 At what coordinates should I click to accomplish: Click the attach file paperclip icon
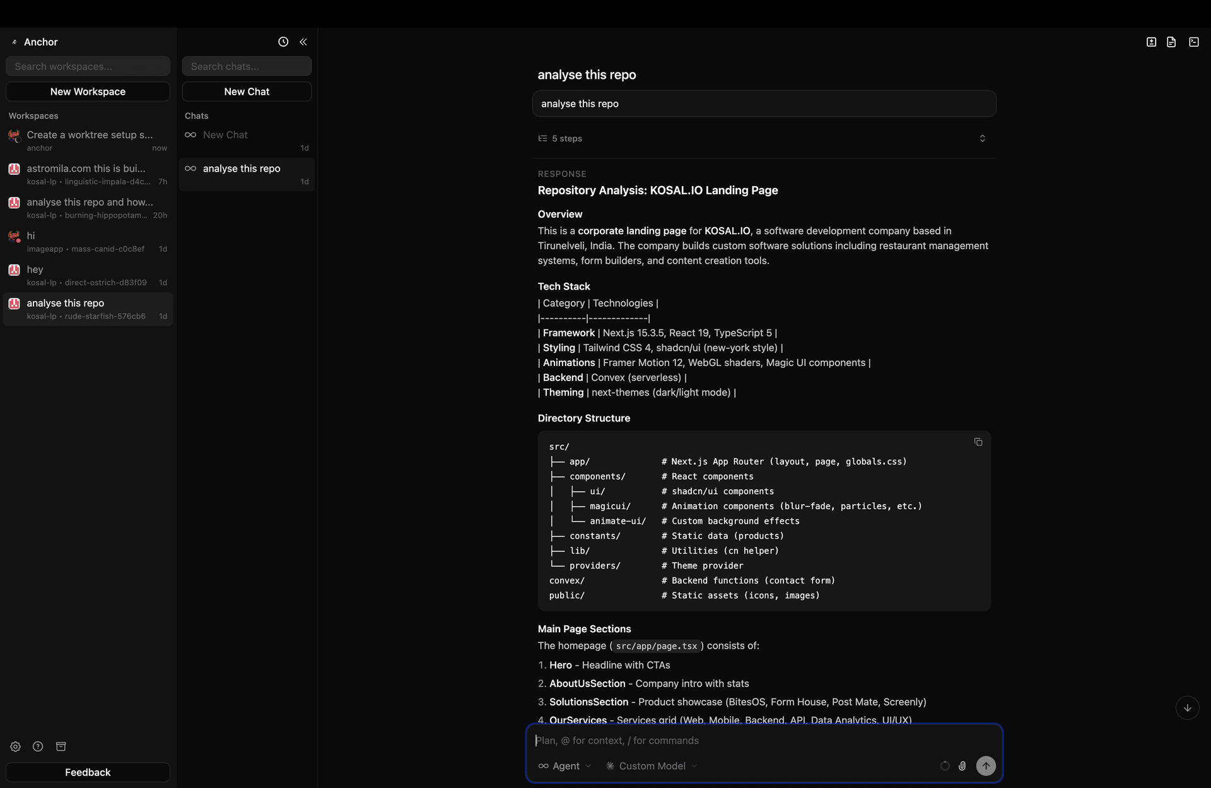962,766
